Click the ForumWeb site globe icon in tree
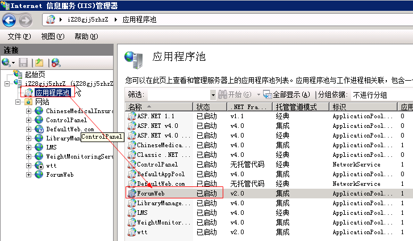Screen dimensions: 413x241 39,174
